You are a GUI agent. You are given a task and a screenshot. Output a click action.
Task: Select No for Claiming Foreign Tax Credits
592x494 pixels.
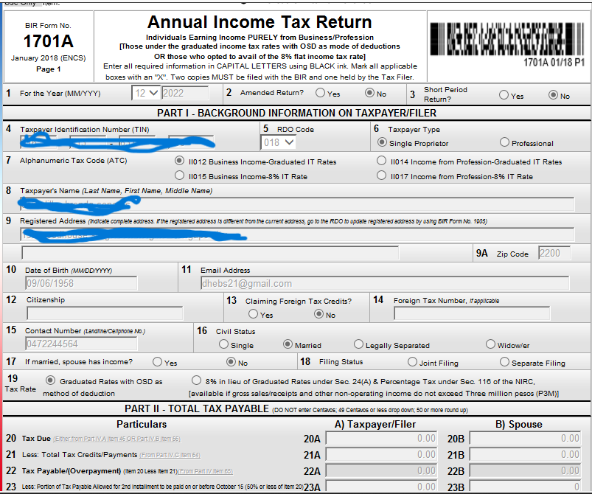pos(318,314)
